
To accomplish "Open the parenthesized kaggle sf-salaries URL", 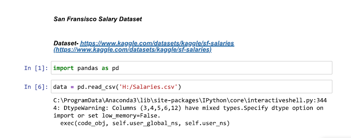I will click(x=133, y=50).
